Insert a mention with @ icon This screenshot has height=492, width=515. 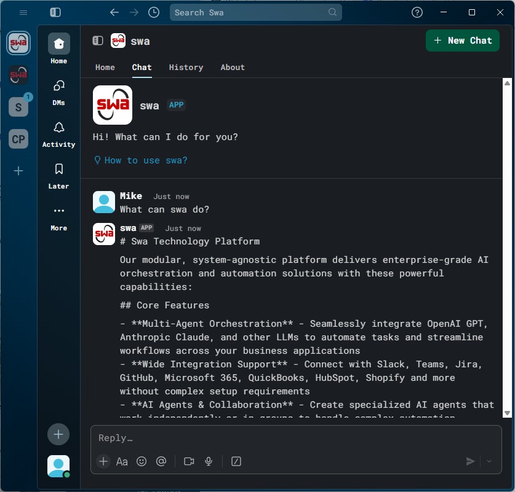pyautogui.click(x=161, y=461)
